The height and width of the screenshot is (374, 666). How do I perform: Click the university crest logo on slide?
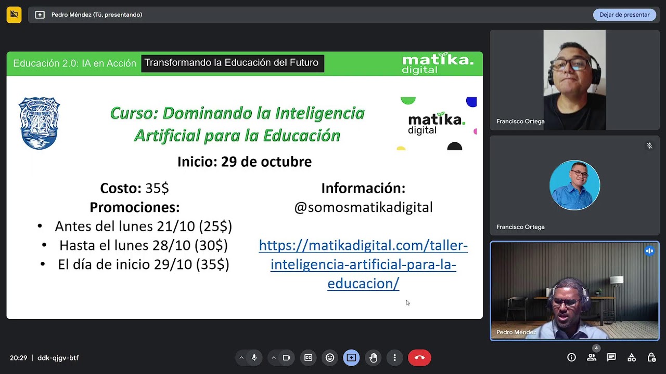pos(40,123)
